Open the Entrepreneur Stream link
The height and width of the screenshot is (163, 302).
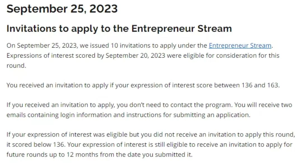point(240,45)
